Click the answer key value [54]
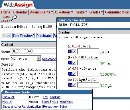This screenshot has height=110, width=130. [102, 52]
